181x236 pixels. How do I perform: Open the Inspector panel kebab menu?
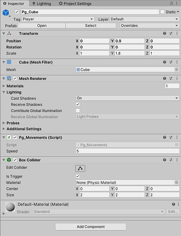(177, 3)
